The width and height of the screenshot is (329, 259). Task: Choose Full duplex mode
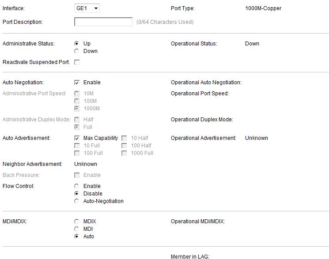coord(77,127)
